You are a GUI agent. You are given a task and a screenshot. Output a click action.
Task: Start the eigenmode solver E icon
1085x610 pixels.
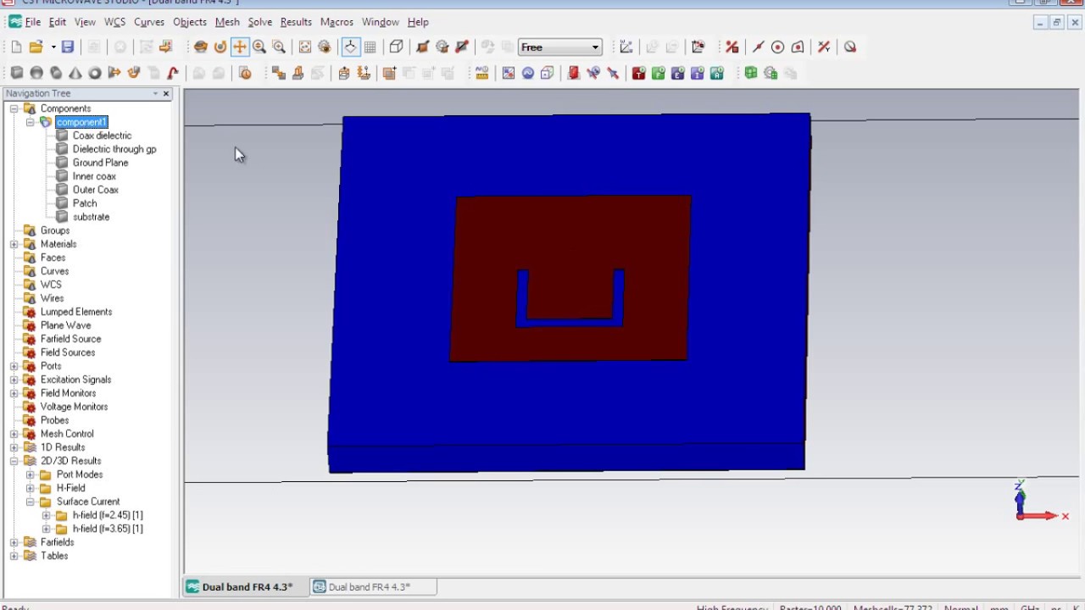tap(678, 74)
